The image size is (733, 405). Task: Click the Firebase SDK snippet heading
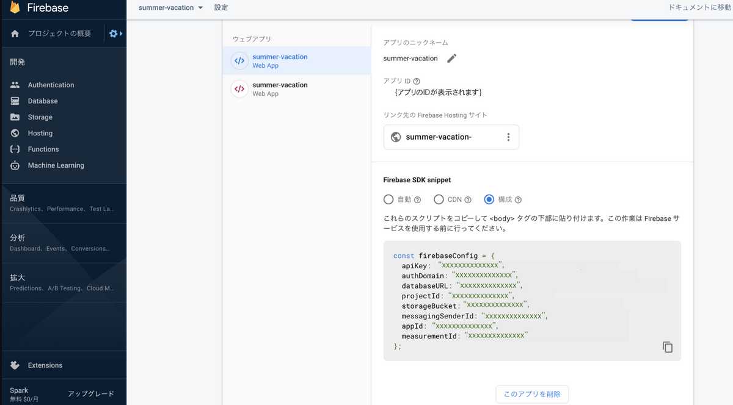417,180
